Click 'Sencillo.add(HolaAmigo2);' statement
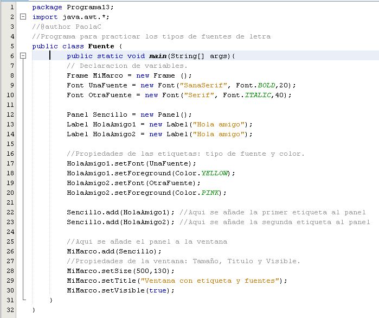This screenshot has height=318, width=379. pos(120,222)
